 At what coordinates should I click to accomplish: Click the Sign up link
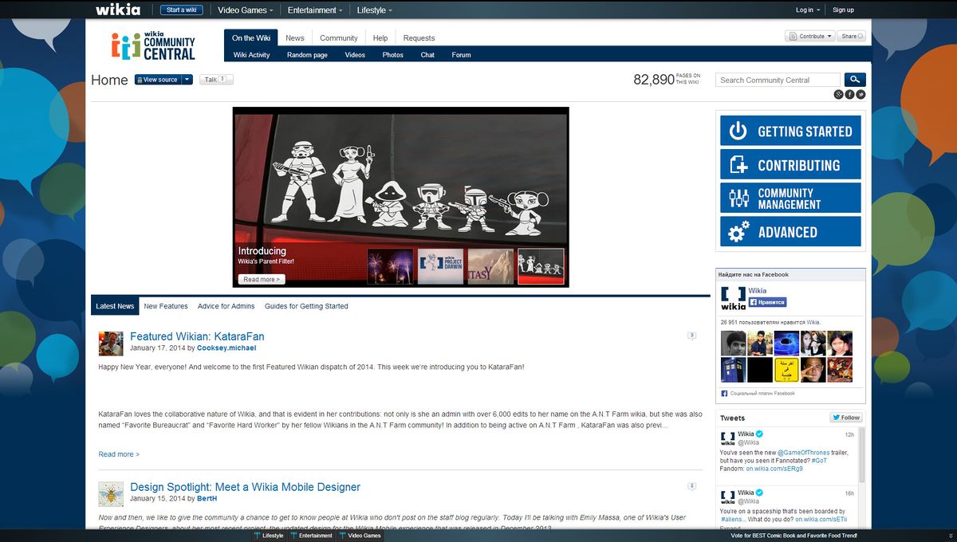click(843, 10)
